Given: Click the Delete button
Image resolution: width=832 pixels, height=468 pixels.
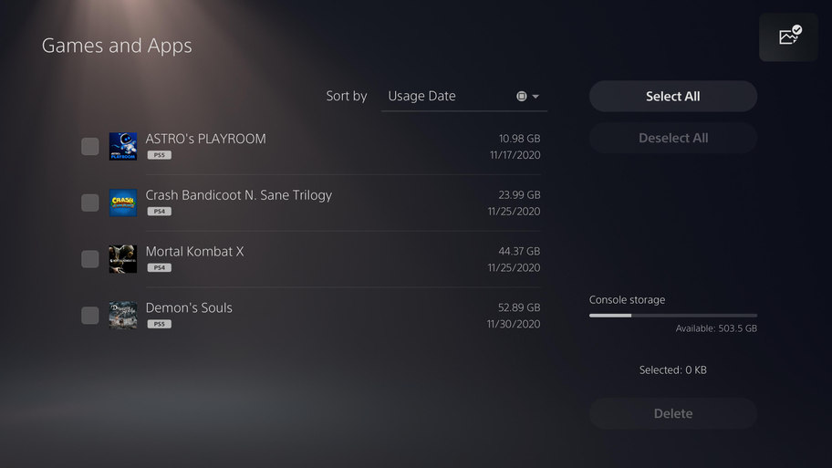Looking at the screenshot, I should [673, 413].
